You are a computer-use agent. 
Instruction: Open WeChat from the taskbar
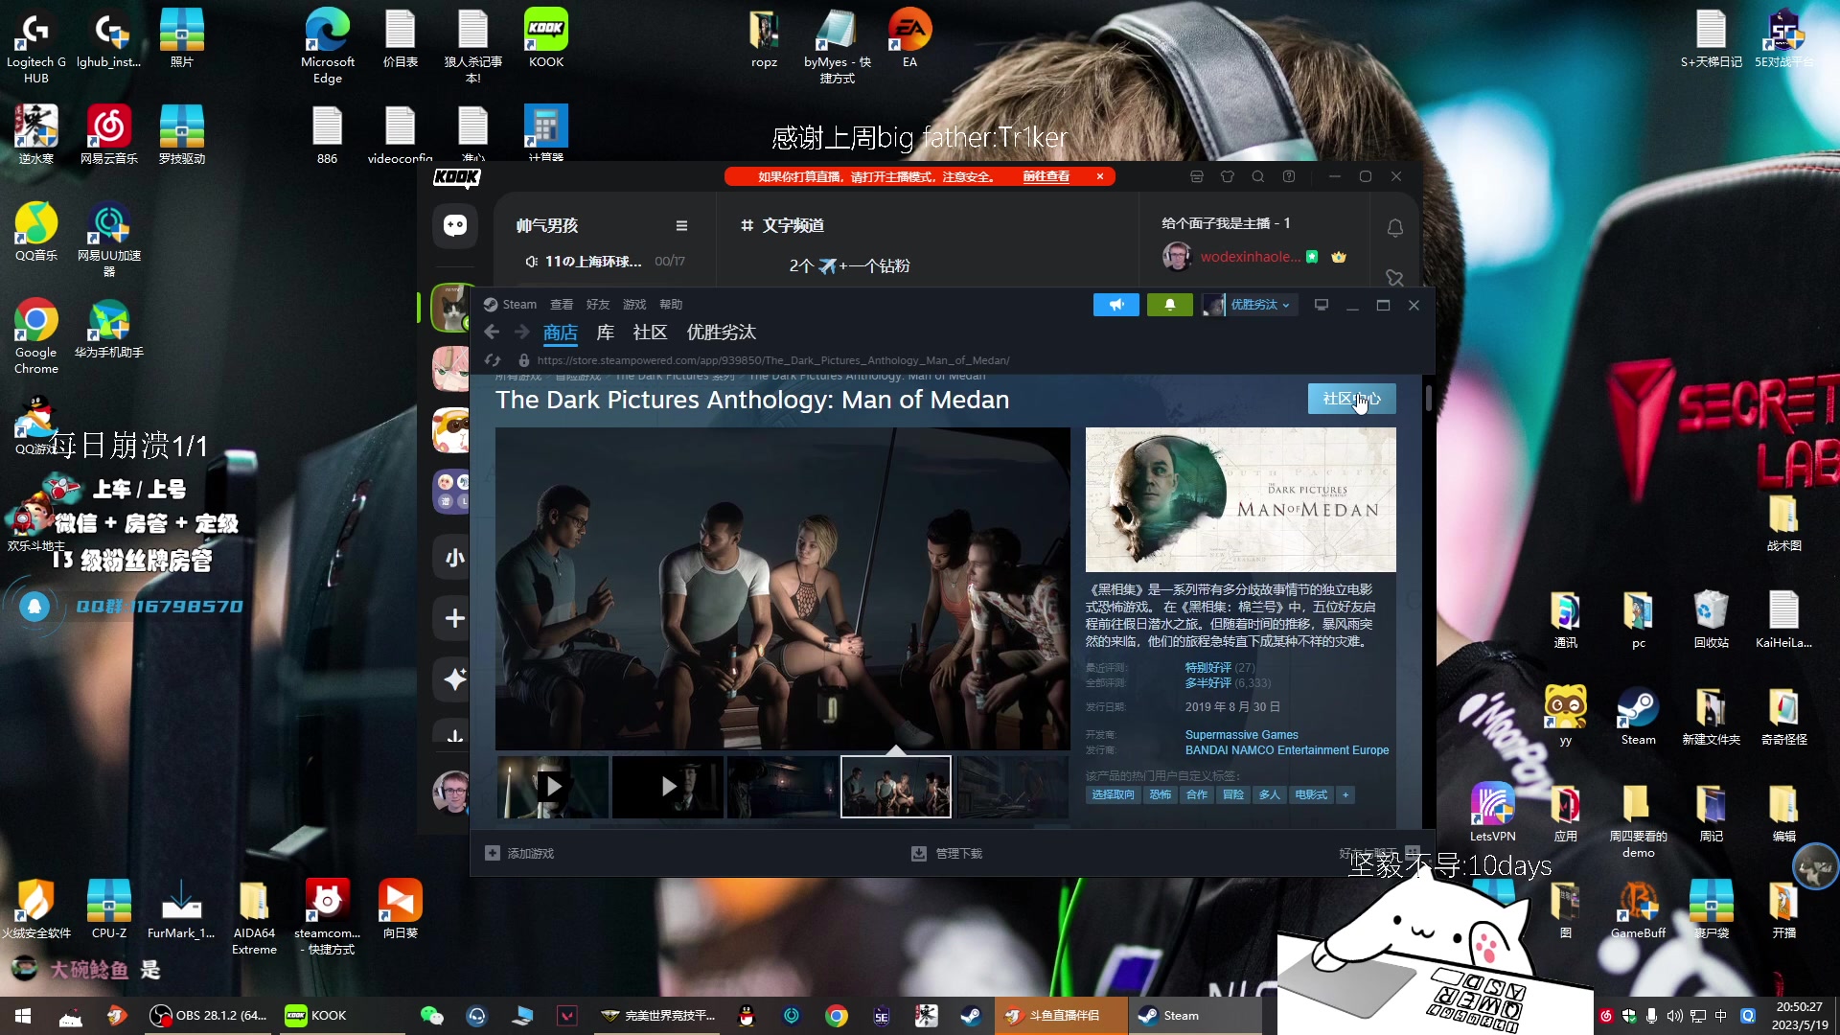pyautogui.click(x=432, y=1016)
